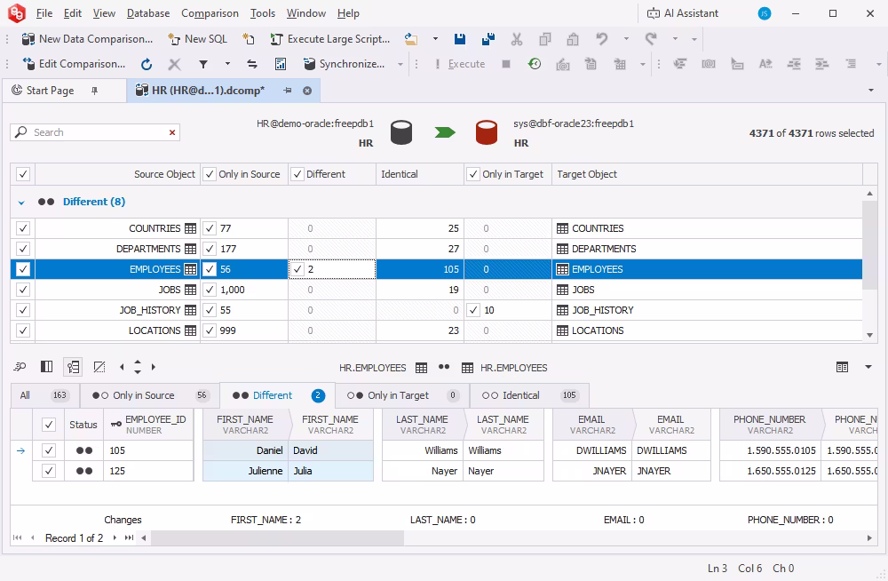Switch to Only in Source records tab

coord(149,395)
